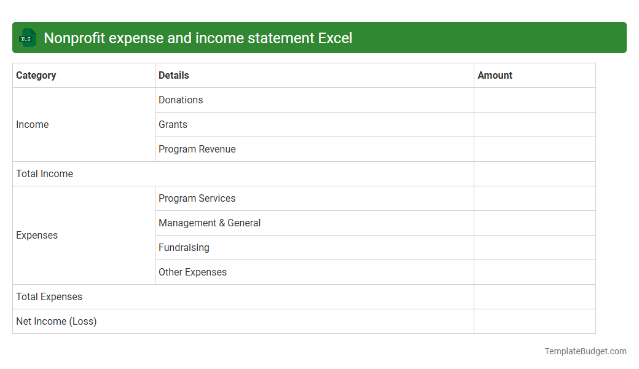This screenshot has width=639, height=369.
Task: Select the Grants cell
Action: [173, 124]
